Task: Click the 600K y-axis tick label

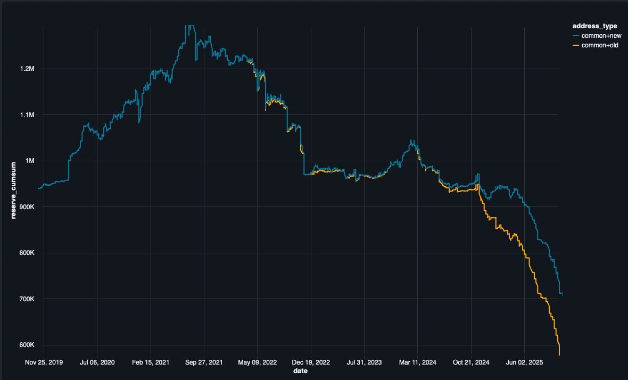Action: click(27, 345)
